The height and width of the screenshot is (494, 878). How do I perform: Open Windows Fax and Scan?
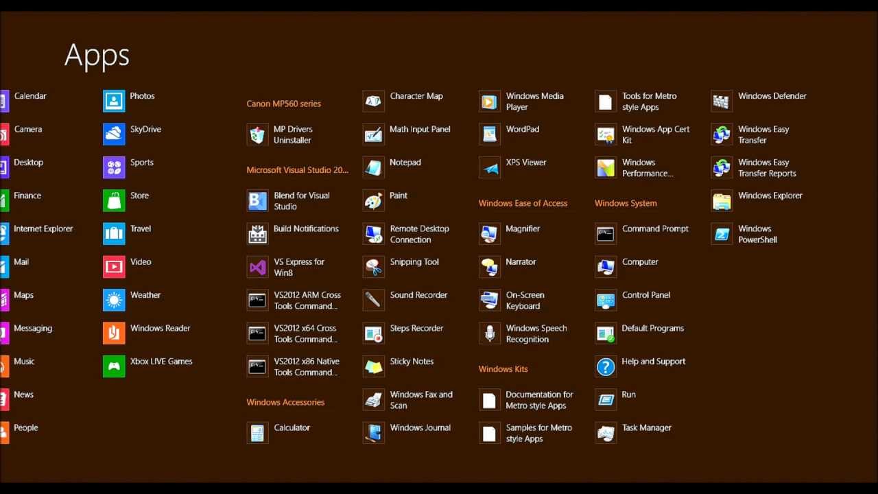[x=421, y=400]
